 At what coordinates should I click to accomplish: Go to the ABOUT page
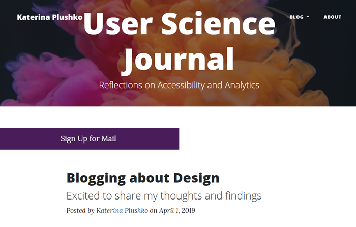333,17
